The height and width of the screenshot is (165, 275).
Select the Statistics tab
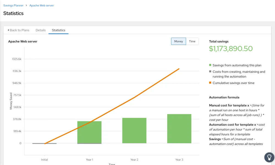click(58, 30)
